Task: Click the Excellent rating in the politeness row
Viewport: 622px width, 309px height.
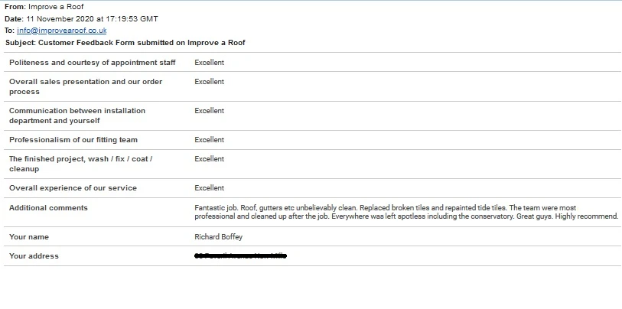Action: click(x=209, y=62)
